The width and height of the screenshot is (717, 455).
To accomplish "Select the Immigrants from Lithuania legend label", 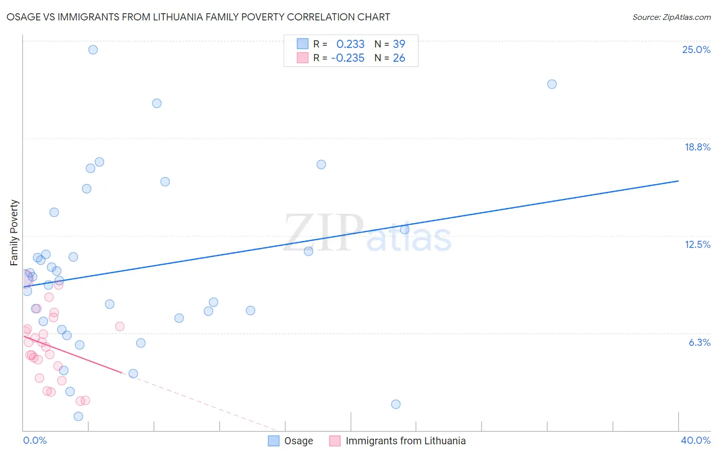I will [405, 441].
